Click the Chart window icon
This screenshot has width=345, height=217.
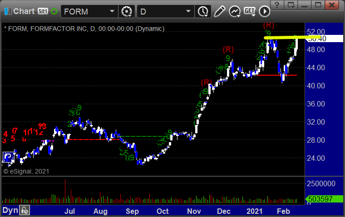8,11
